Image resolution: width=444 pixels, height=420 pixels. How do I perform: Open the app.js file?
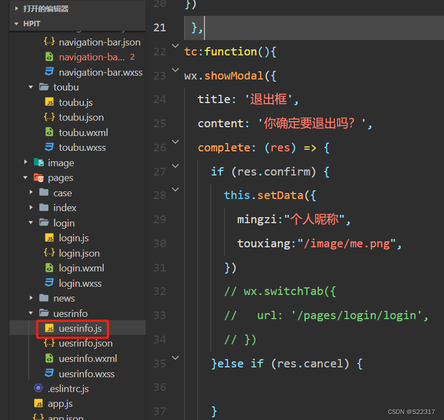click(60, 404)
